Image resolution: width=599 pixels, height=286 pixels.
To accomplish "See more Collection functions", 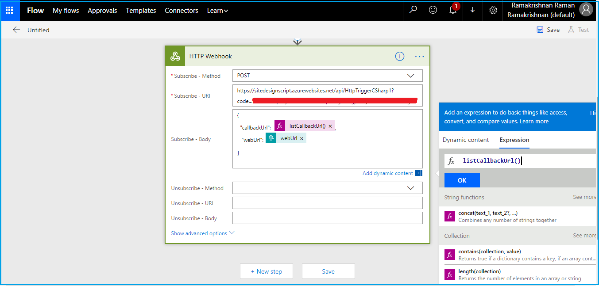I will 584,236.
